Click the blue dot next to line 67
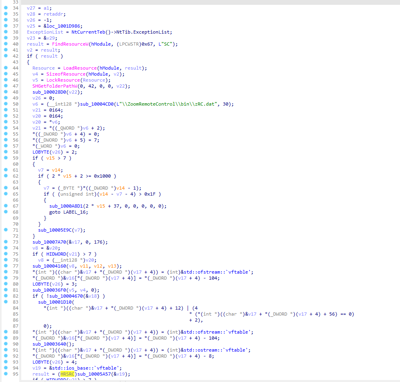Image resolution: width=400 pixels, height=382 pixels. pos(5,206)
